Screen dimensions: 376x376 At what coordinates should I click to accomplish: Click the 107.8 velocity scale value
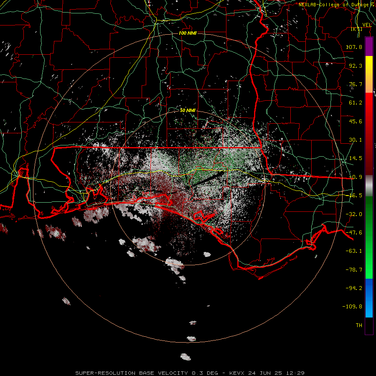click(x=354, y=47)
